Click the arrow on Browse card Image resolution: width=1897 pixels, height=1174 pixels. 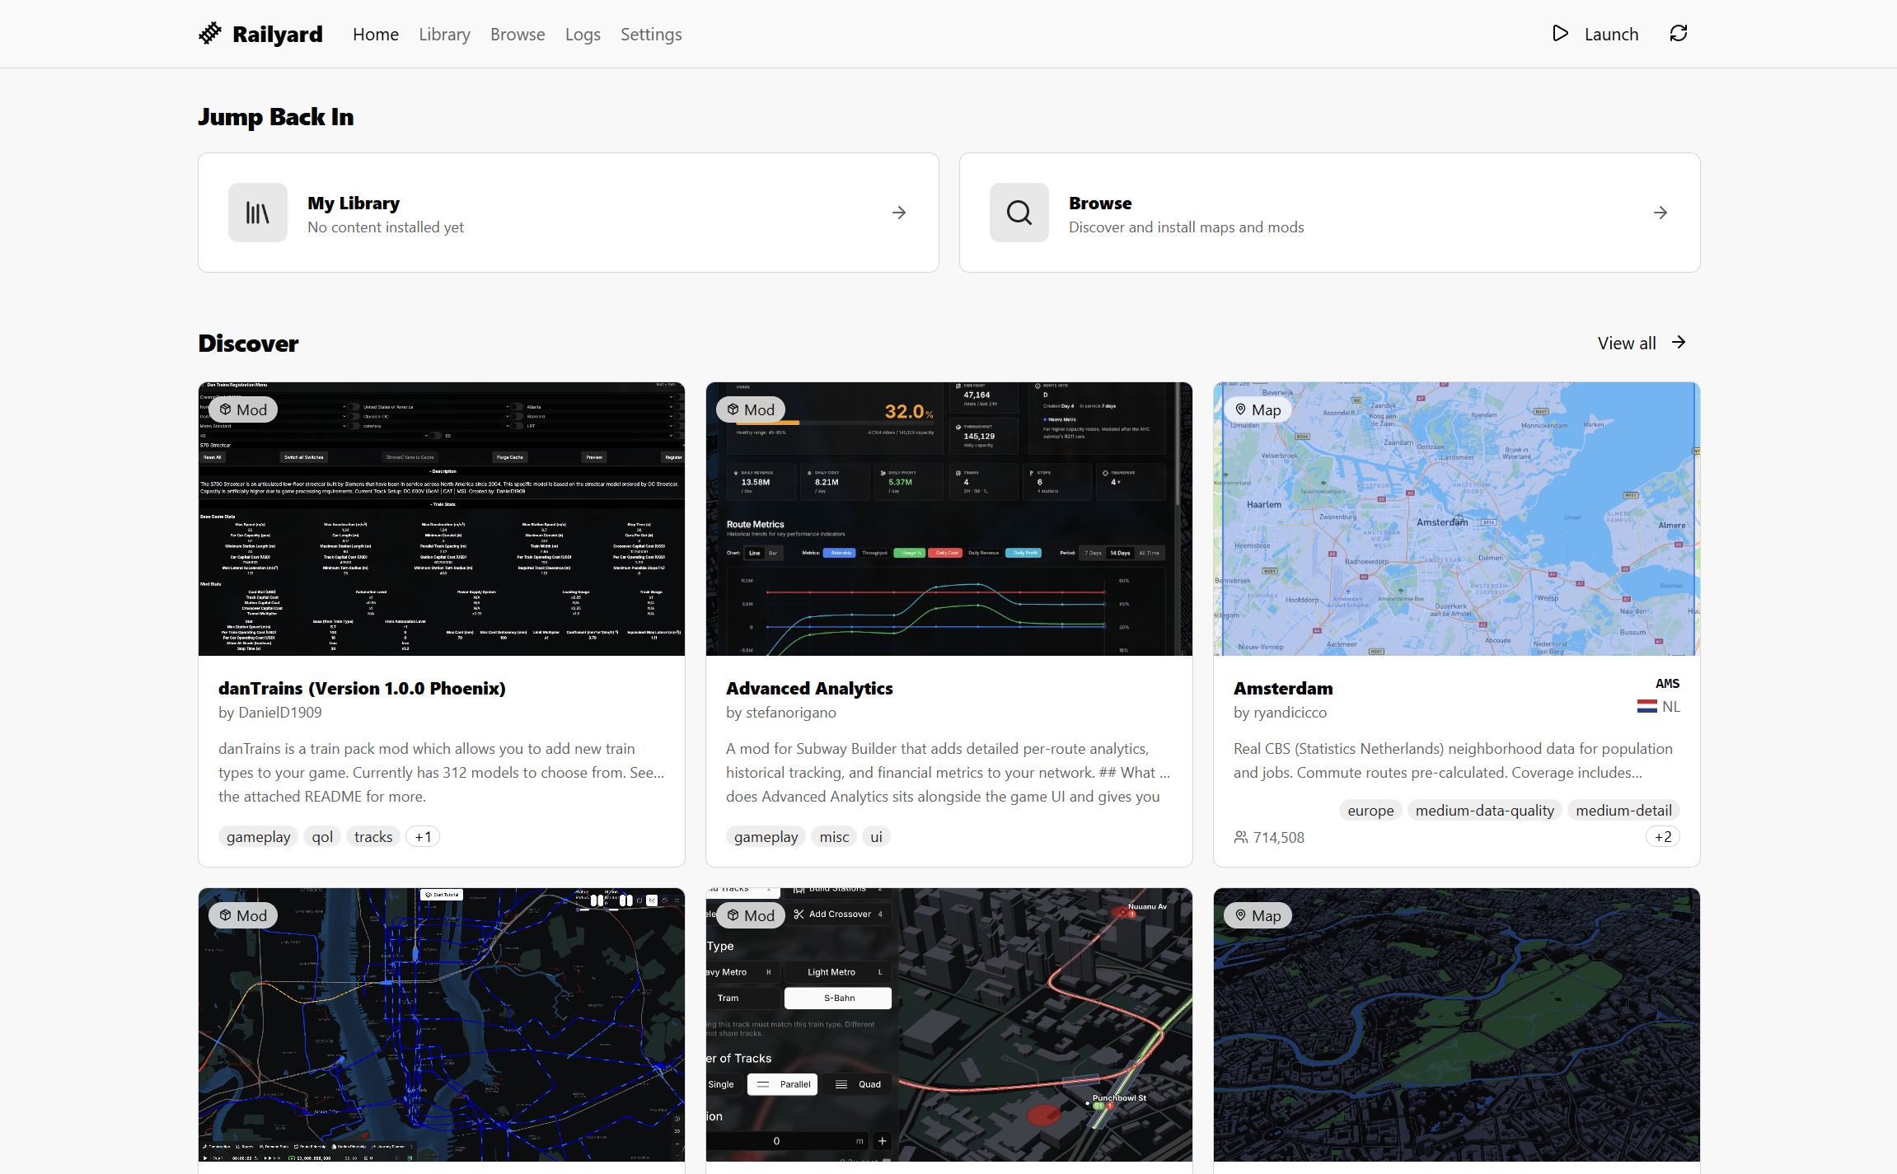click(1660, 213)
